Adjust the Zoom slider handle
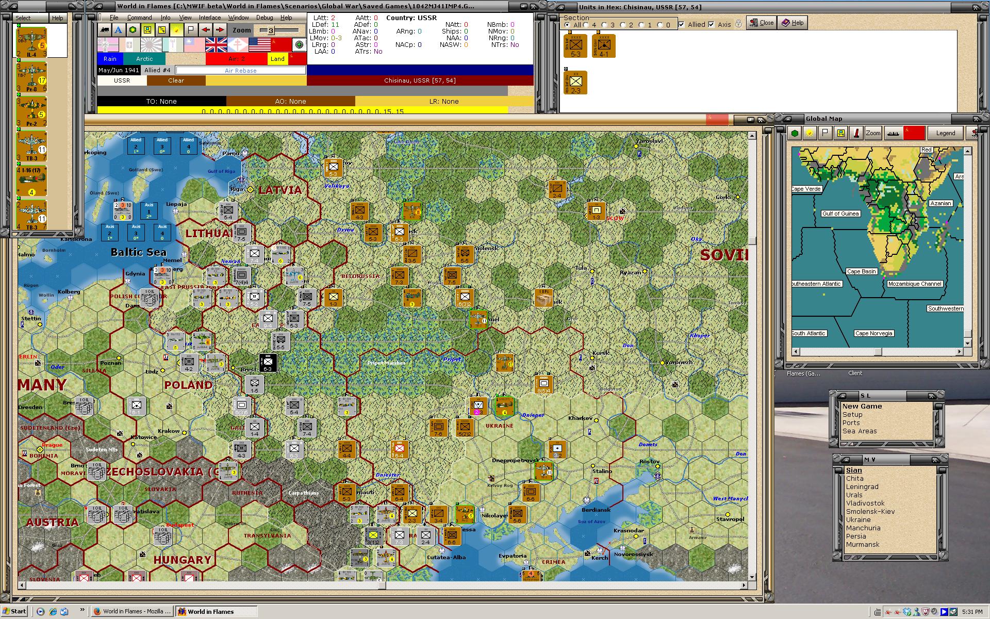The height and width of the screenshot is (619, 990). [270, 30]
